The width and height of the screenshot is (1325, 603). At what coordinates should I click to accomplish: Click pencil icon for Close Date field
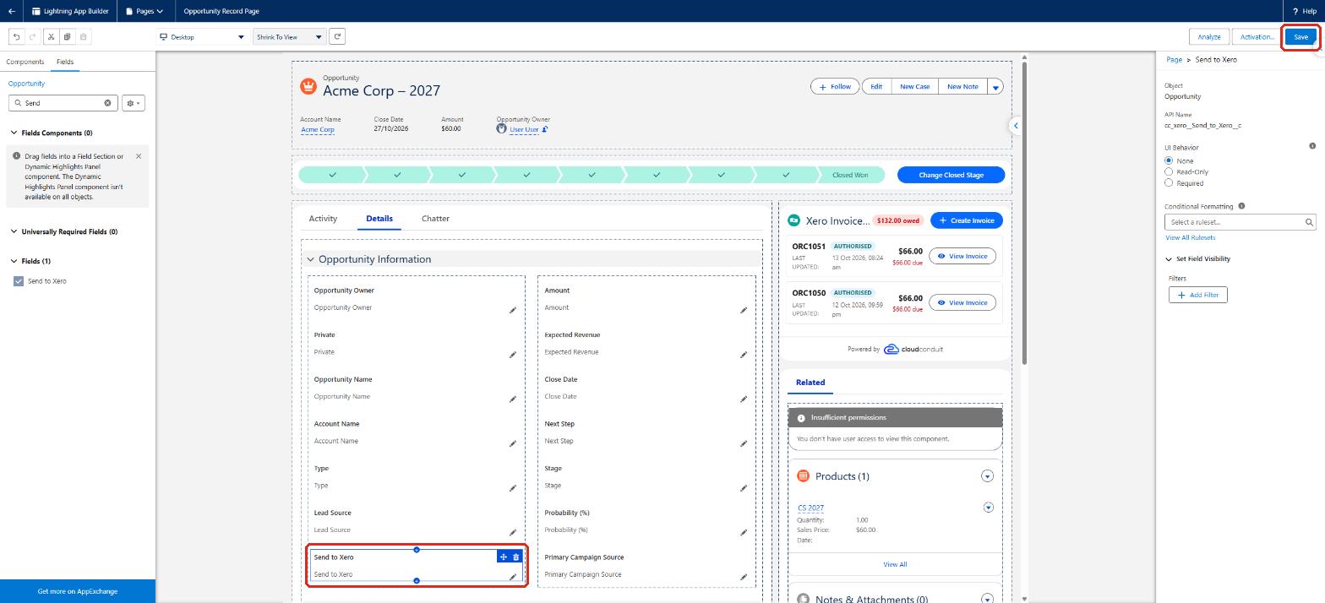pyautogui.click(x=744, y=399)
